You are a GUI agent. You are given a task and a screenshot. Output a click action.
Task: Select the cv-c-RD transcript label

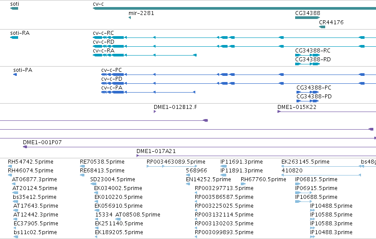(103, 41)
